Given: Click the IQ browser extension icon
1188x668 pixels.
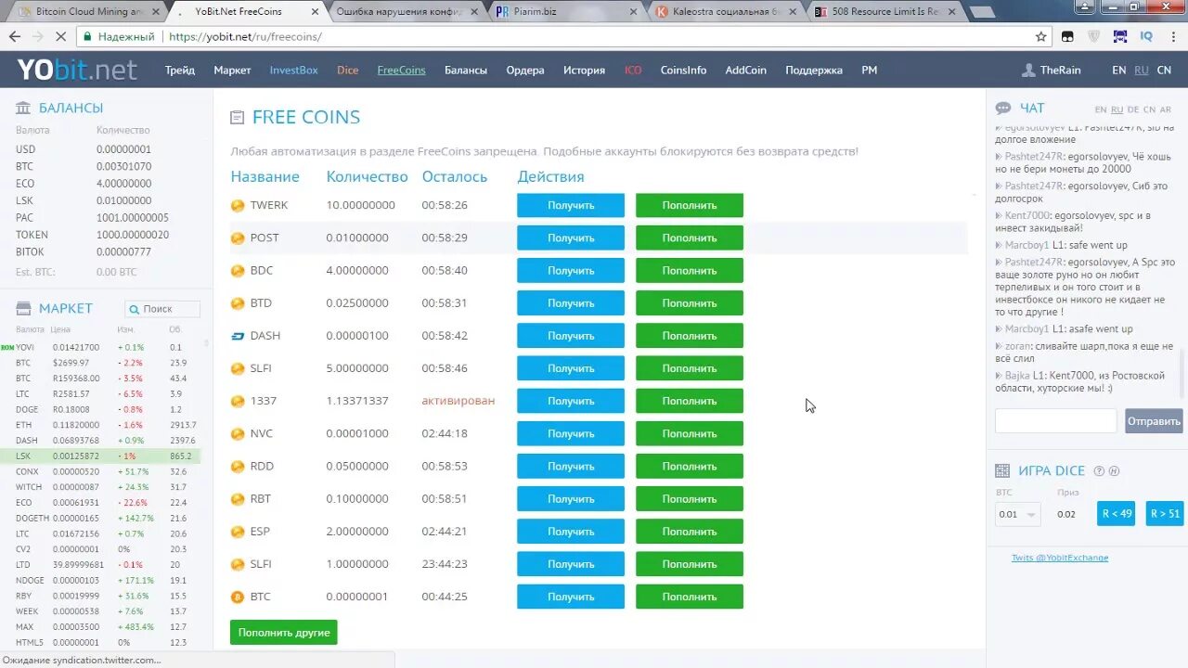Looking at the screenshot, I should (1146, 37).
